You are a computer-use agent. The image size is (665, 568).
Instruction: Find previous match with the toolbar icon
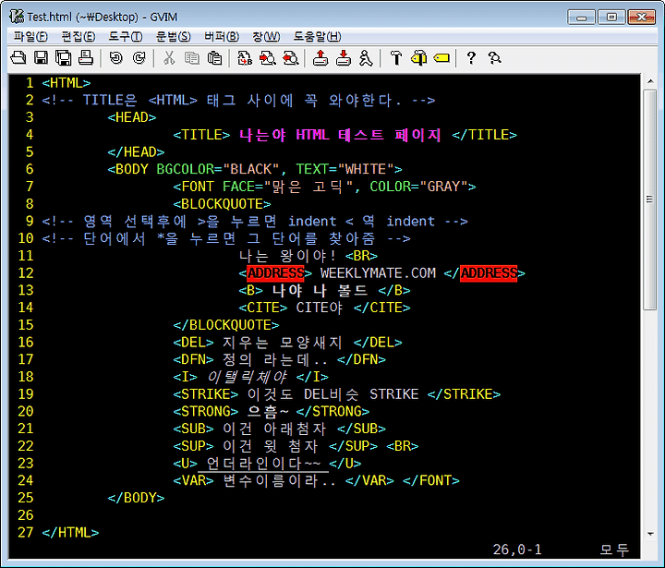click(291, 57)
